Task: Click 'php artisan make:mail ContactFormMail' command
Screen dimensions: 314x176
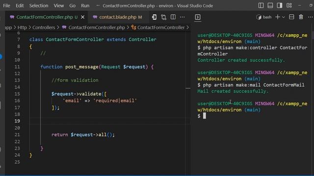Action: click(x=254, y=85)
